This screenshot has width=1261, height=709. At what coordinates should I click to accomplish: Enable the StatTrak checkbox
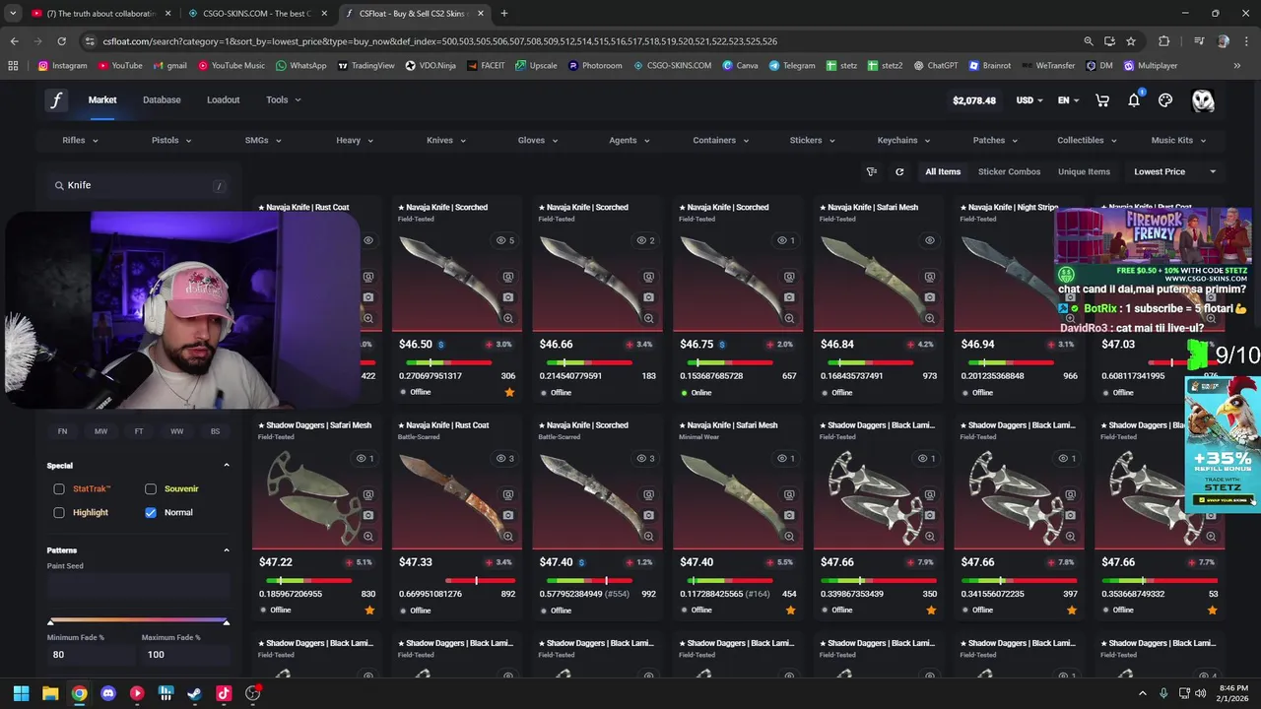(x=59, y=488)
